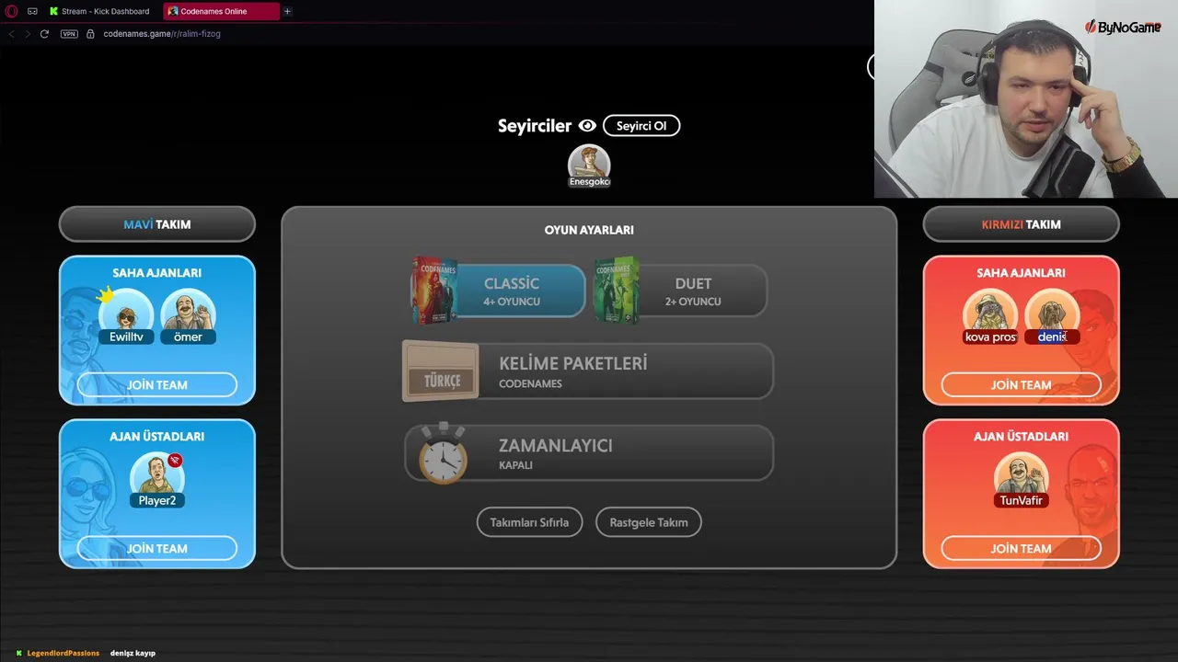Join blue Saha Ajanları team
The image size is (1178, 662).
(x=157, y=385)
